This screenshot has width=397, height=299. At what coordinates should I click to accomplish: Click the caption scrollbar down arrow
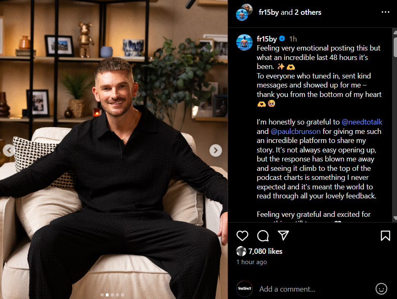pyautogui.click(x=395, y=218)
